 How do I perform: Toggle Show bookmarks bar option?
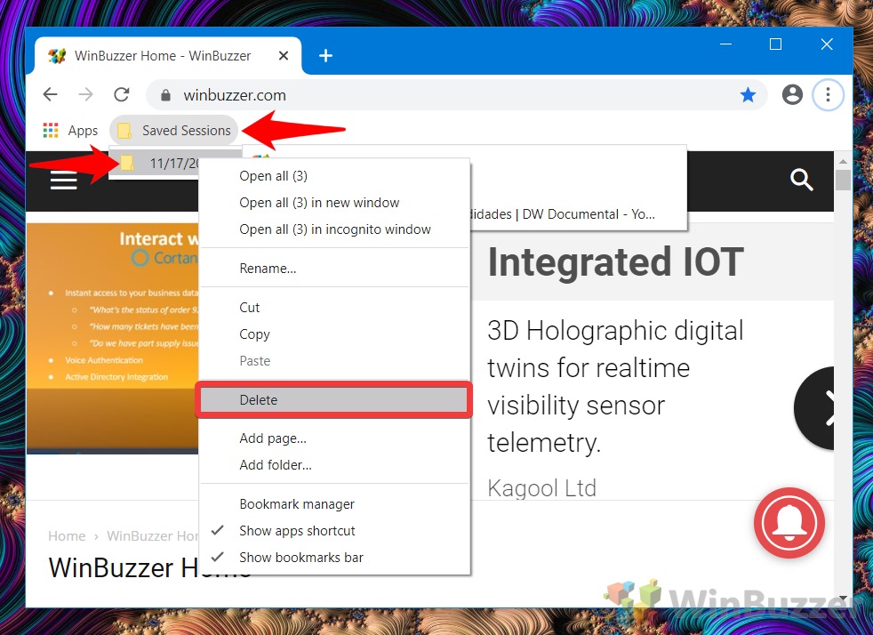click(334, 558)
